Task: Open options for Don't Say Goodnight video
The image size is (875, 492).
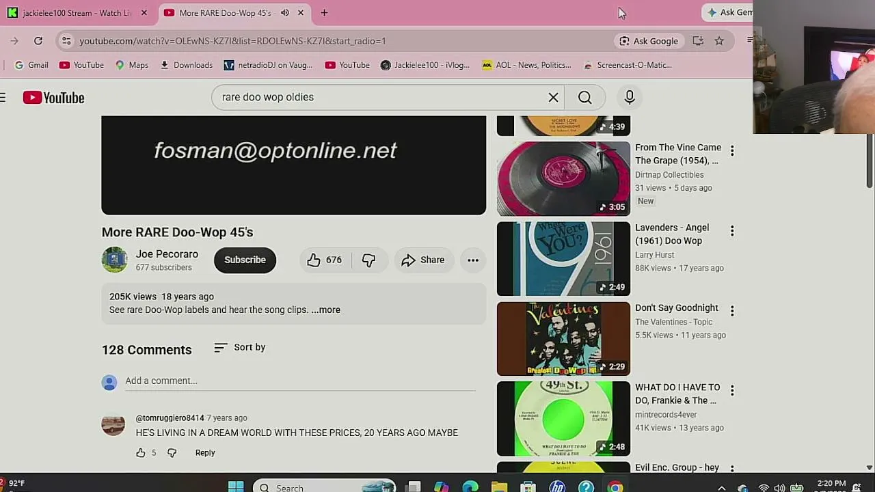Action: pos(732,311)
